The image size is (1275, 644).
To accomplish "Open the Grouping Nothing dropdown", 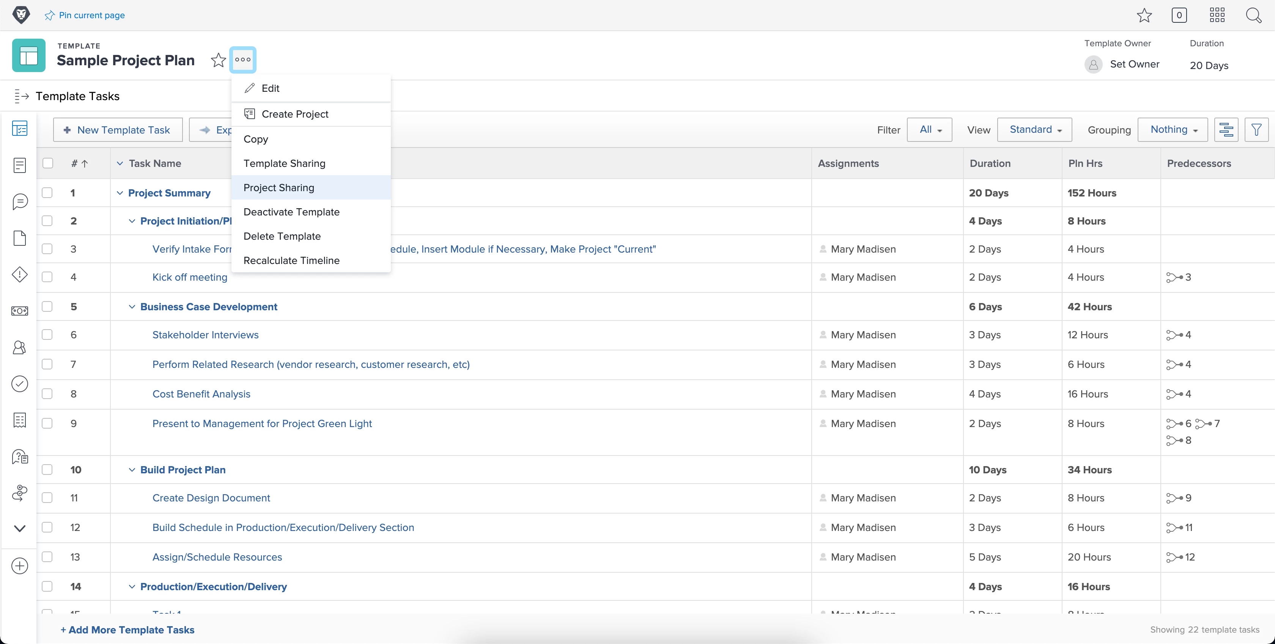I will (1173, 130).
